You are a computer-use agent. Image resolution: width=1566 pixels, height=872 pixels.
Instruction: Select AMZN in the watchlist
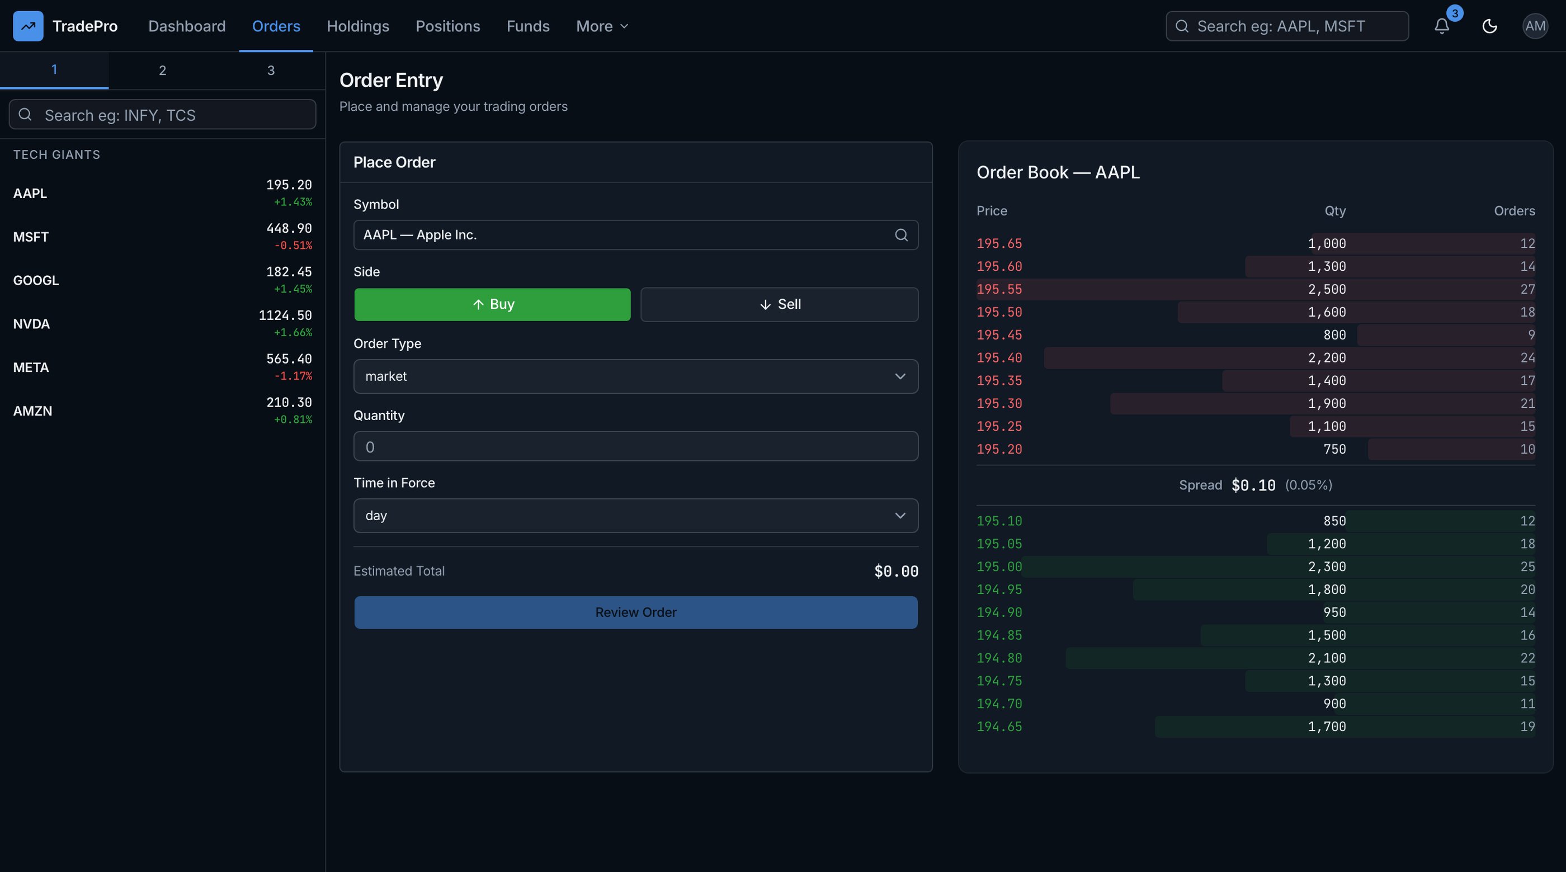(162, 411)
